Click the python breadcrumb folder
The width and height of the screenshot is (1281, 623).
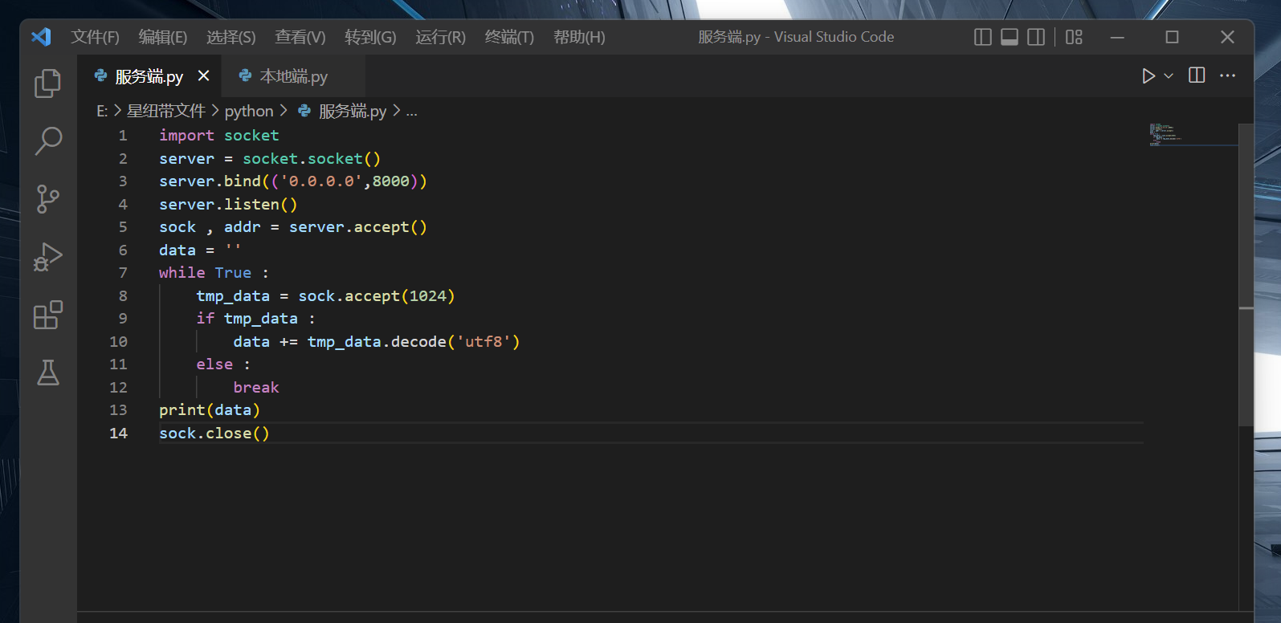(249, 111)
